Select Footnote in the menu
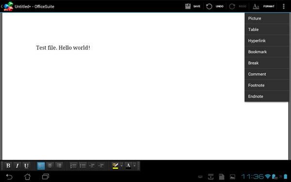Viewport: 291px width, 182px height. click(x=266, y=85)
